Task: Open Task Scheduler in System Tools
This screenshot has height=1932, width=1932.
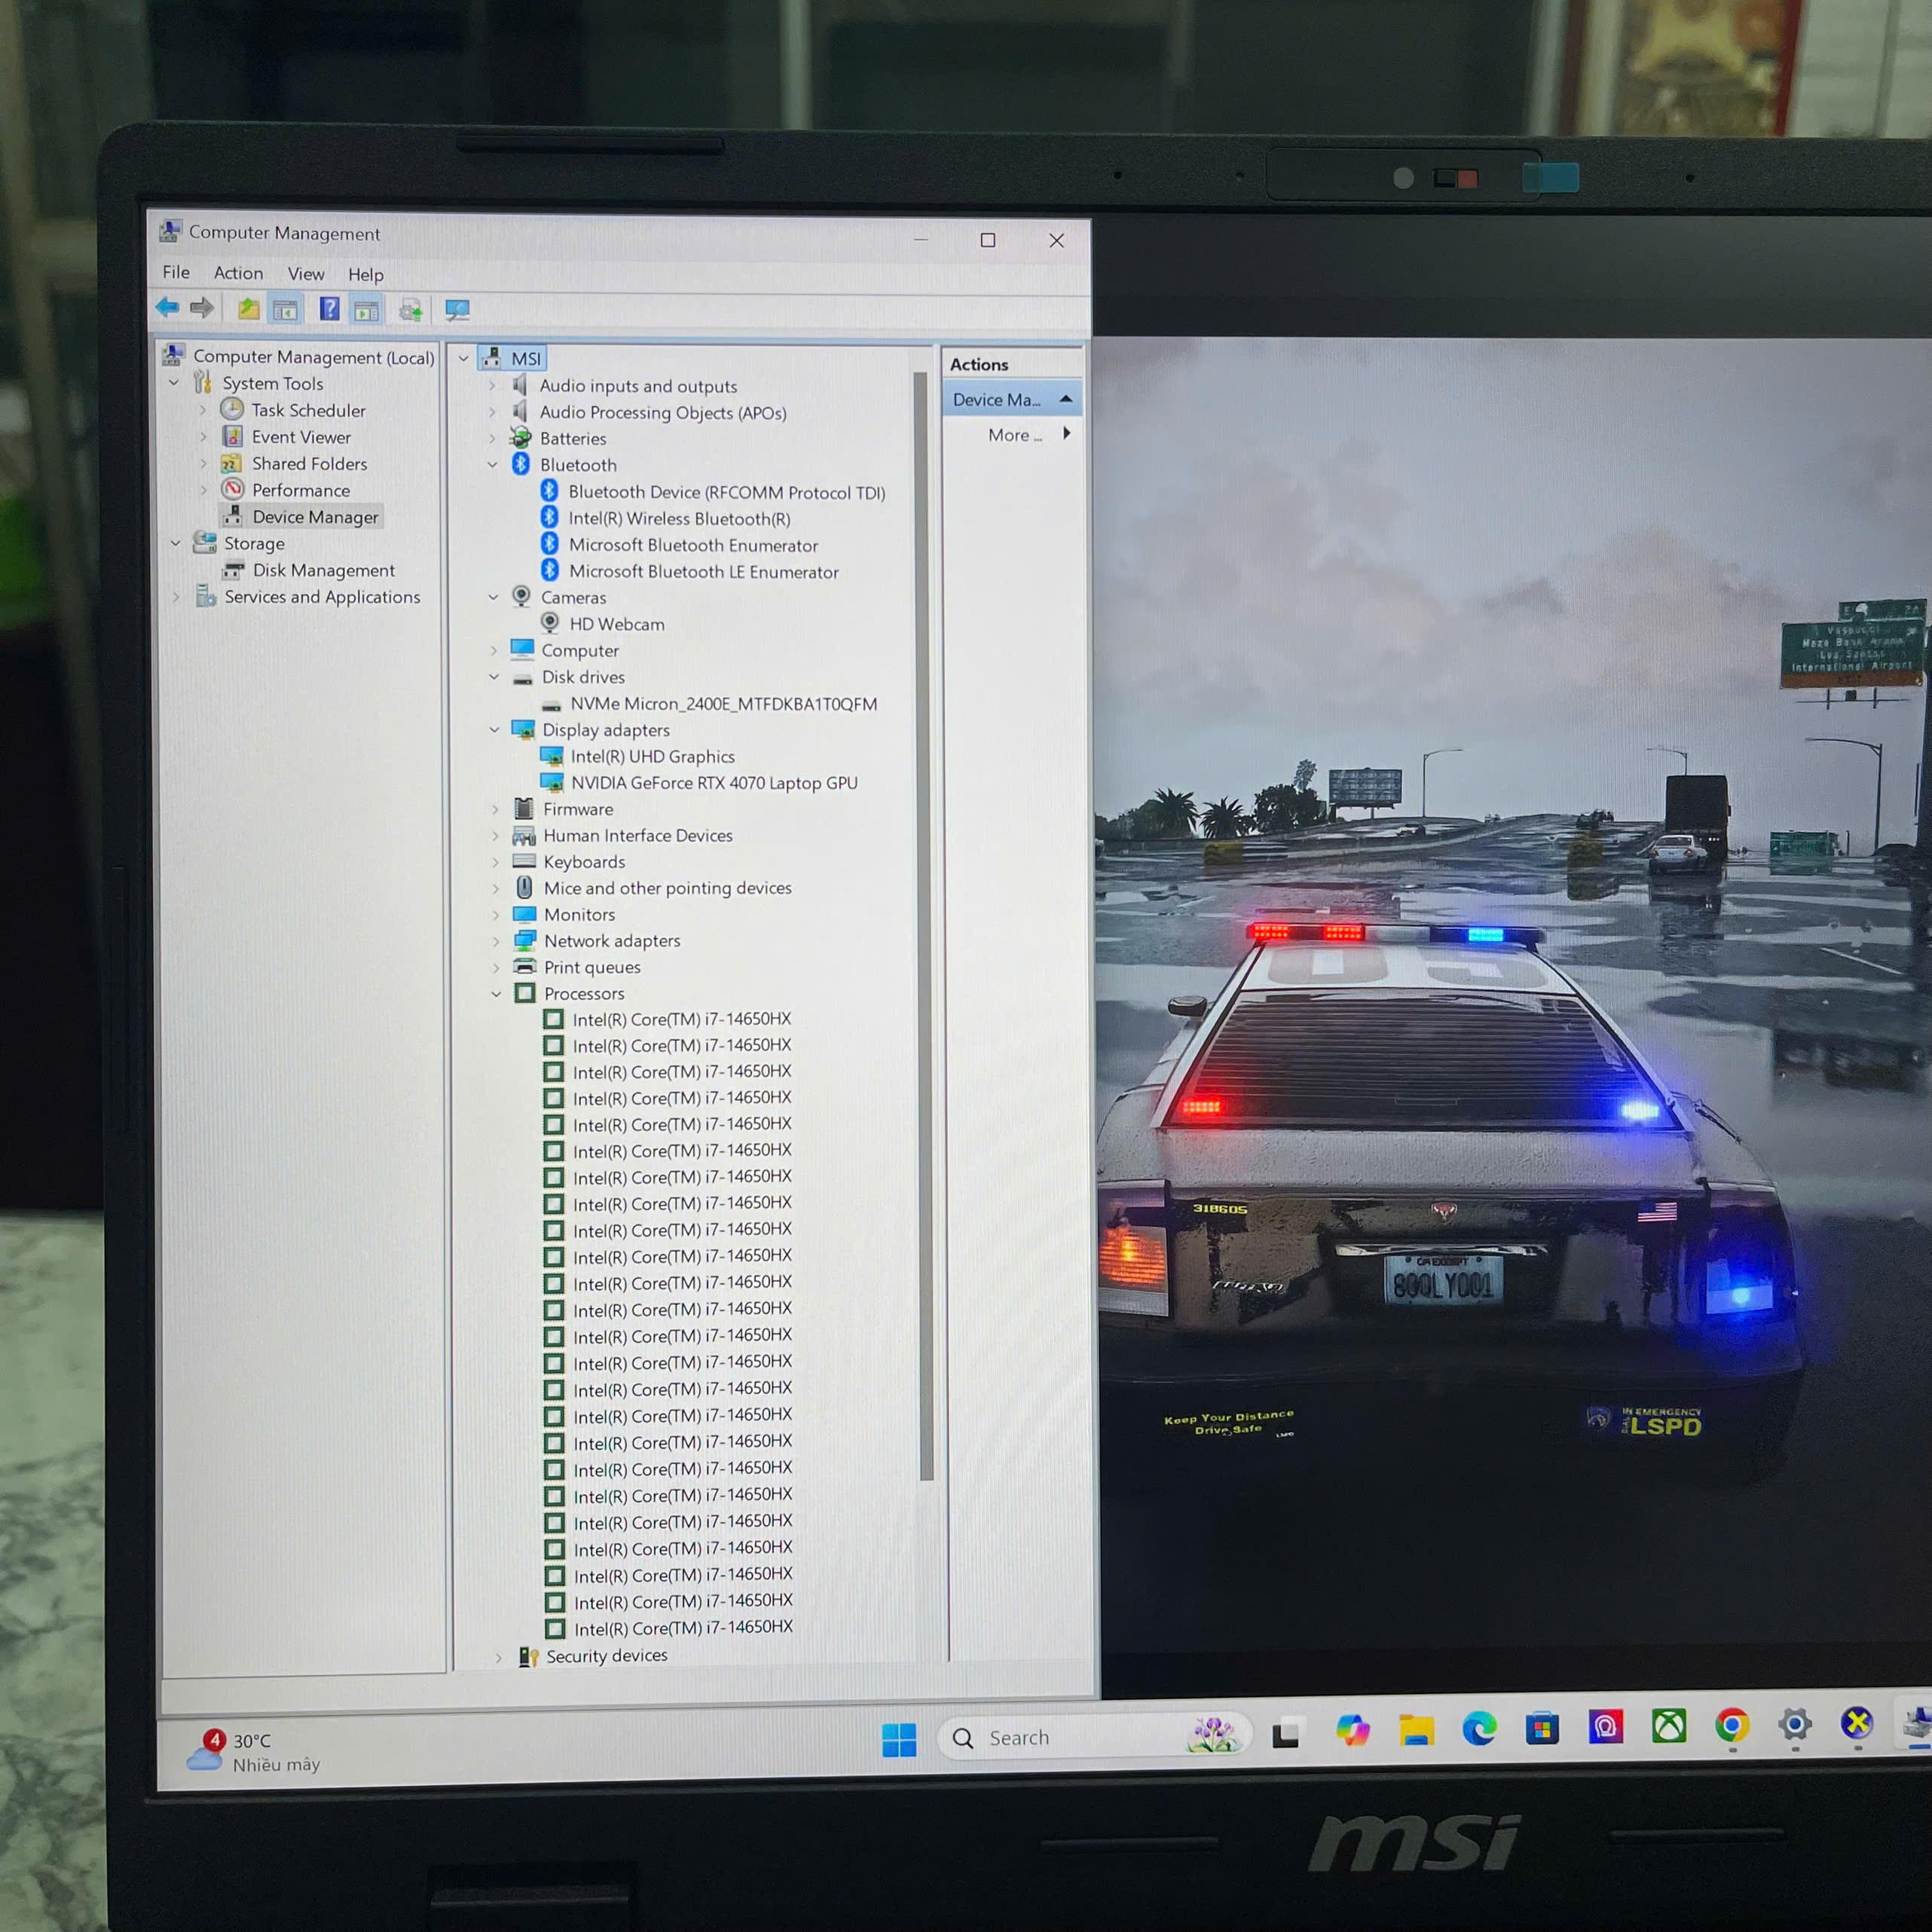Action: coord(308,410)
